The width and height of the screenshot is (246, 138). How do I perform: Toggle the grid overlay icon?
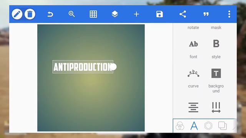(x=93, y=14)
